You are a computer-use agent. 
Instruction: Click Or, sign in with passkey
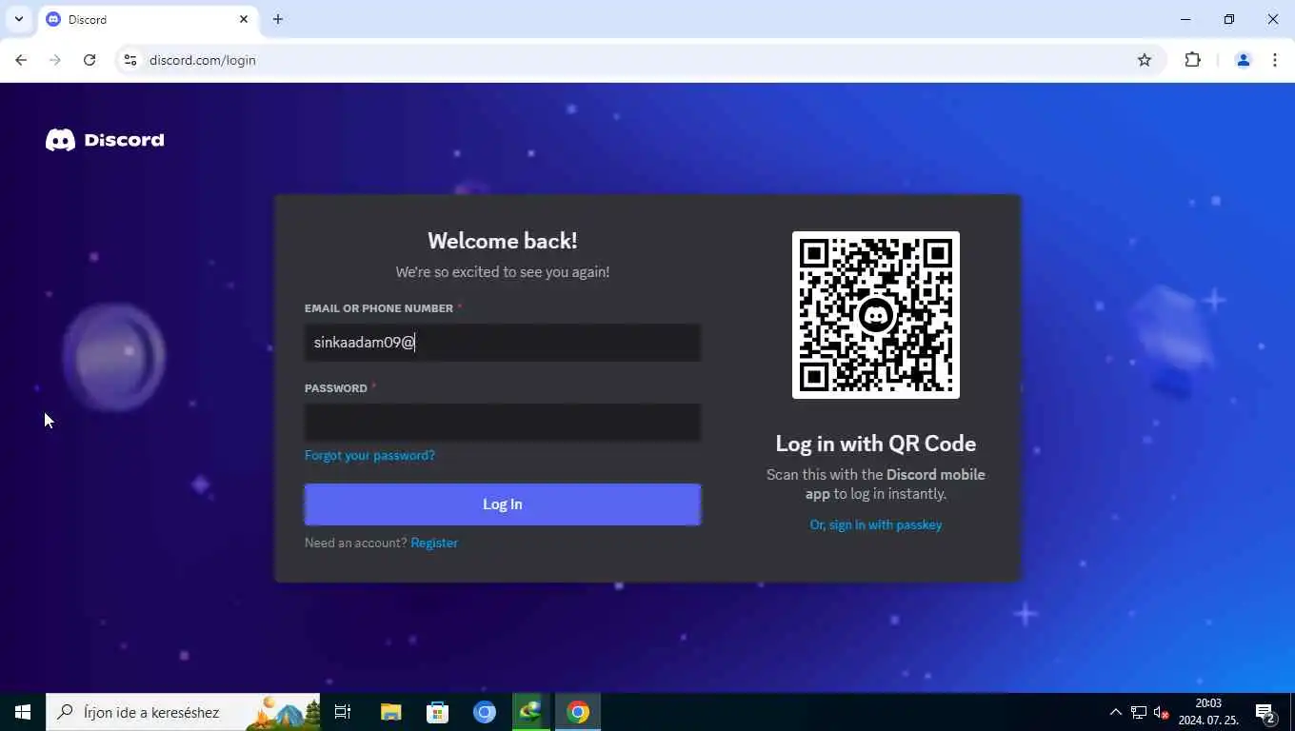click(x=876, y=524)
